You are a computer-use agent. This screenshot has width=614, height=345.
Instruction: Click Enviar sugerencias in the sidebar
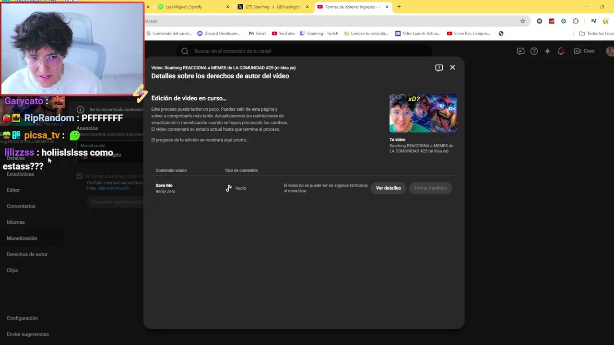click(28, 334)
